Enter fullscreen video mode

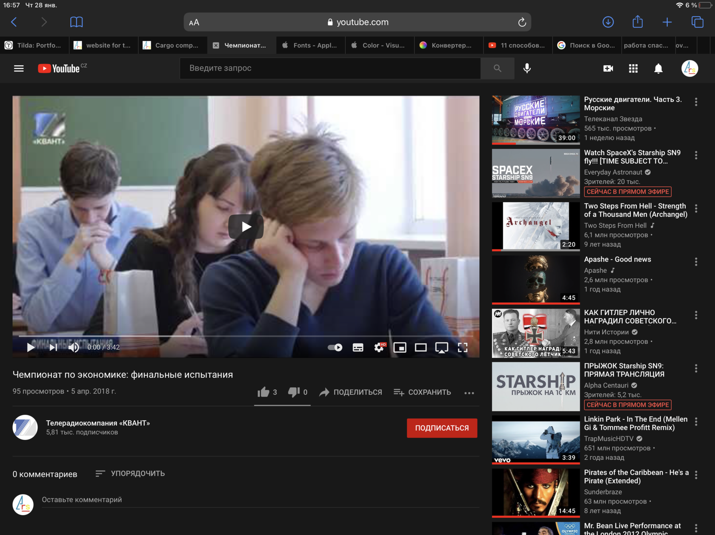click(x=463, y=348)
